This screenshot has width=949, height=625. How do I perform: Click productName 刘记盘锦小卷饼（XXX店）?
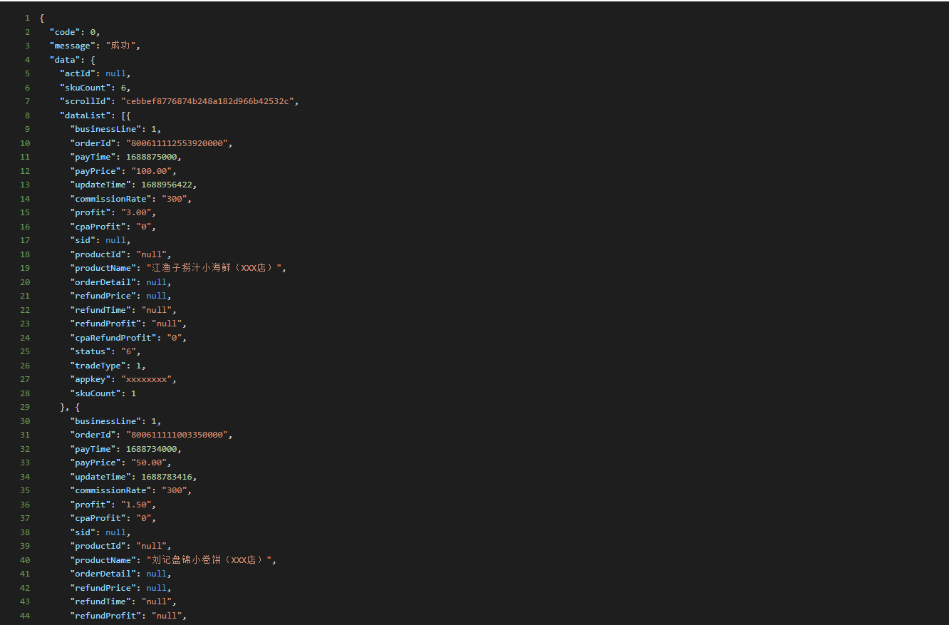209,560
